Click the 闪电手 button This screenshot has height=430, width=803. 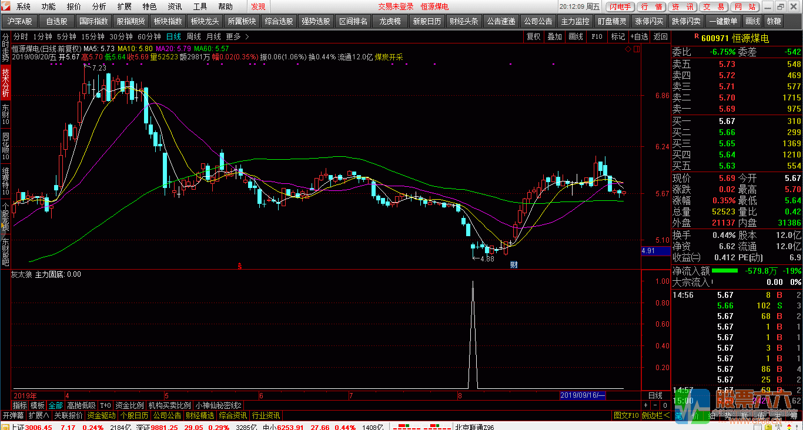(x=620, y=7)
